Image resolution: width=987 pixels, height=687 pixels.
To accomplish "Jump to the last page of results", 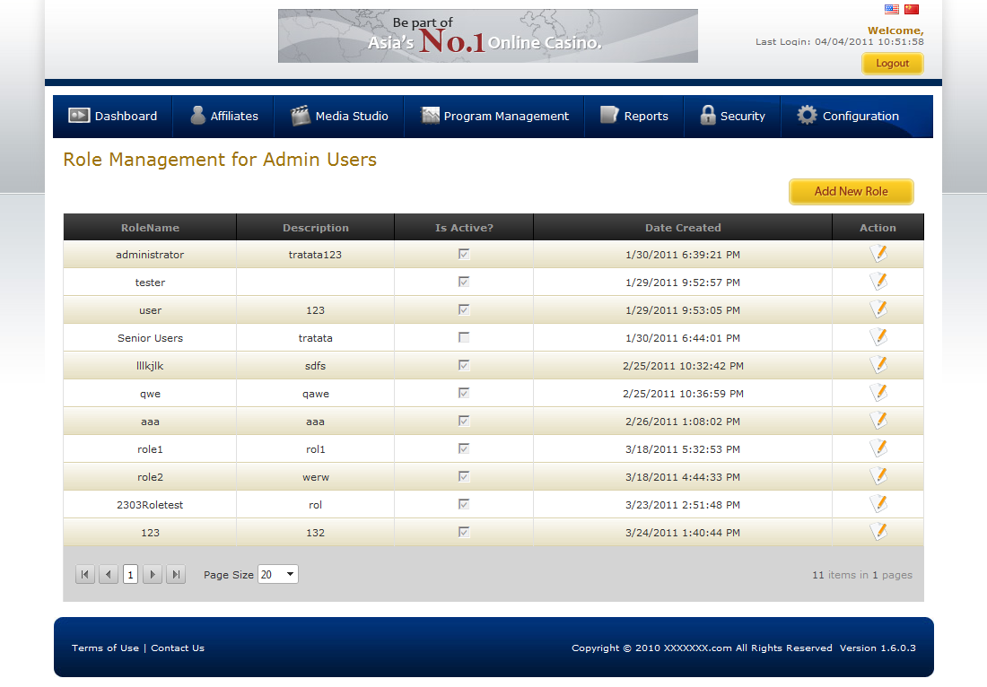I will (176, 575).
